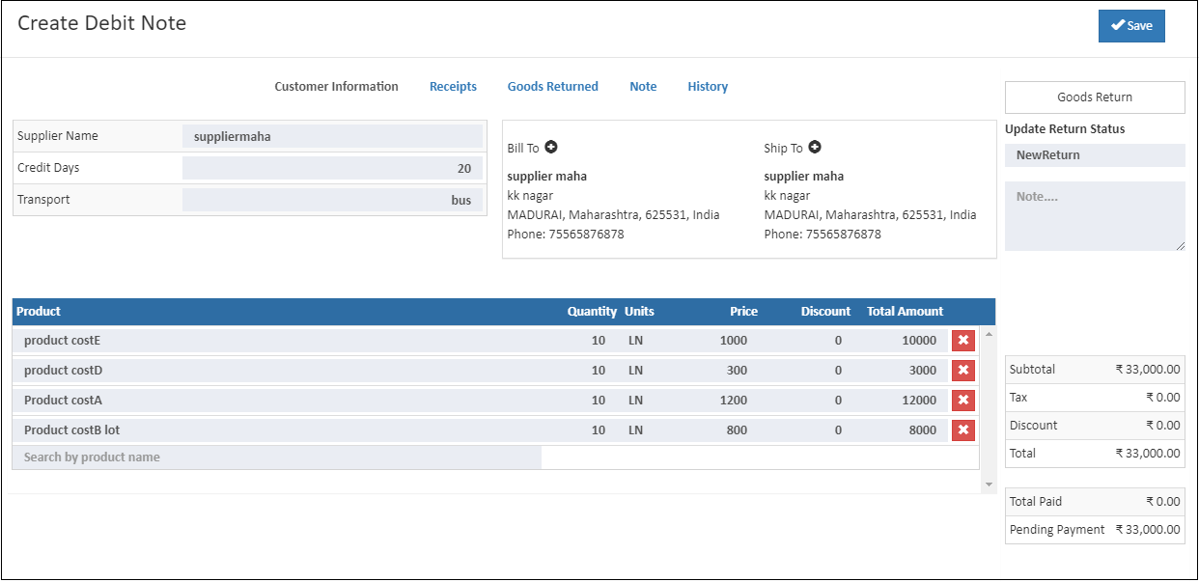Select the Transport field containing bus
The image size is (1199, 582).
tap(333, 199)
